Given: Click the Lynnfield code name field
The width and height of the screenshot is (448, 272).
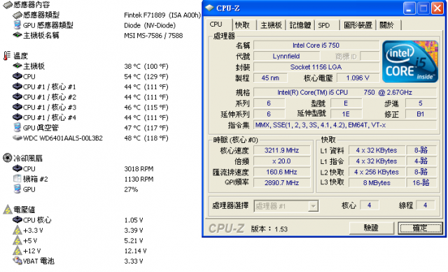Looking at the screenshot, I should point(286,56).
